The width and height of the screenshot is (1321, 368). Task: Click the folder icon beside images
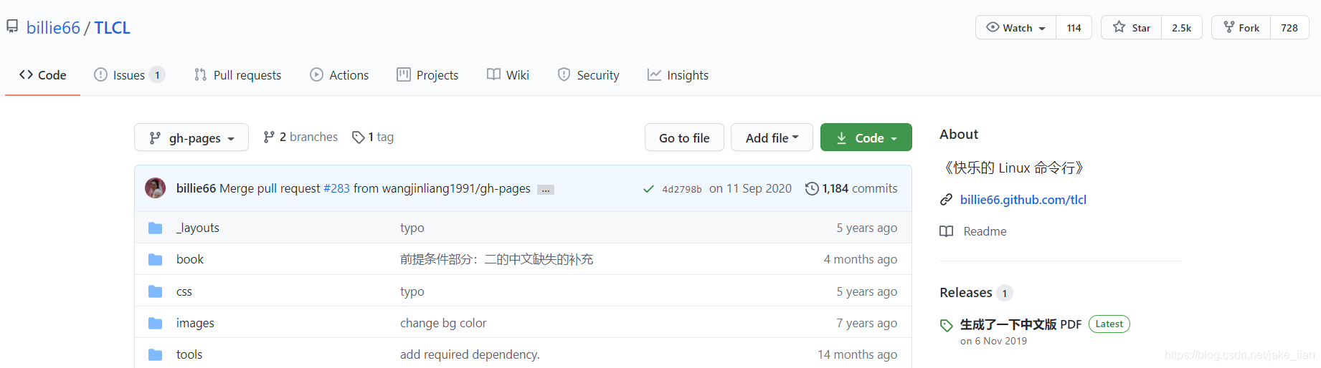point(155,323)
